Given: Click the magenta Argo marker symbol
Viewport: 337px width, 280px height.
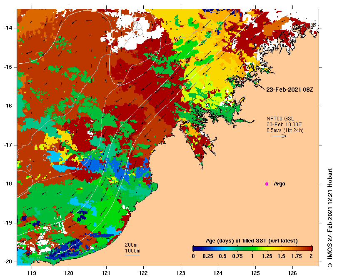Looking at the screenshot, I should 267,184.
